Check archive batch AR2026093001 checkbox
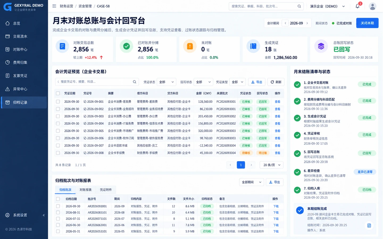383x239 pixels. point(58,206)
